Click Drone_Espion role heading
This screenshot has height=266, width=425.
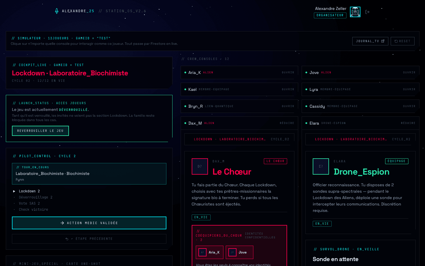click(x=362, y=172)
